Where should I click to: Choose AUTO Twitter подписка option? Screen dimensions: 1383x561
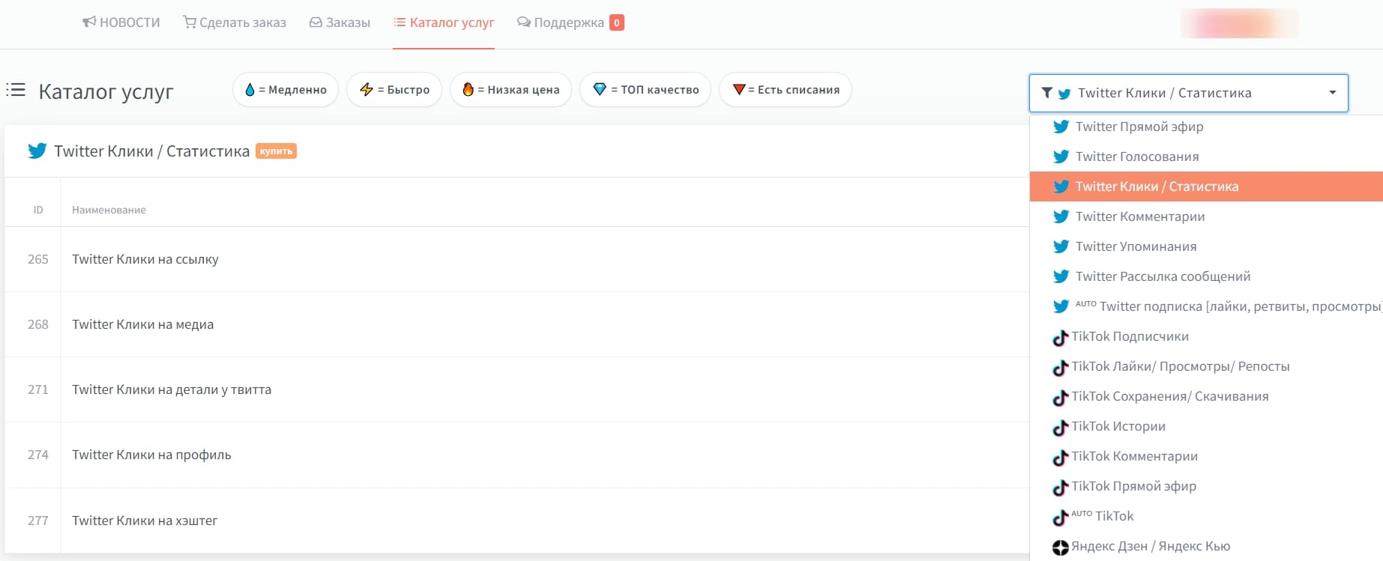tap(1206, 306)
